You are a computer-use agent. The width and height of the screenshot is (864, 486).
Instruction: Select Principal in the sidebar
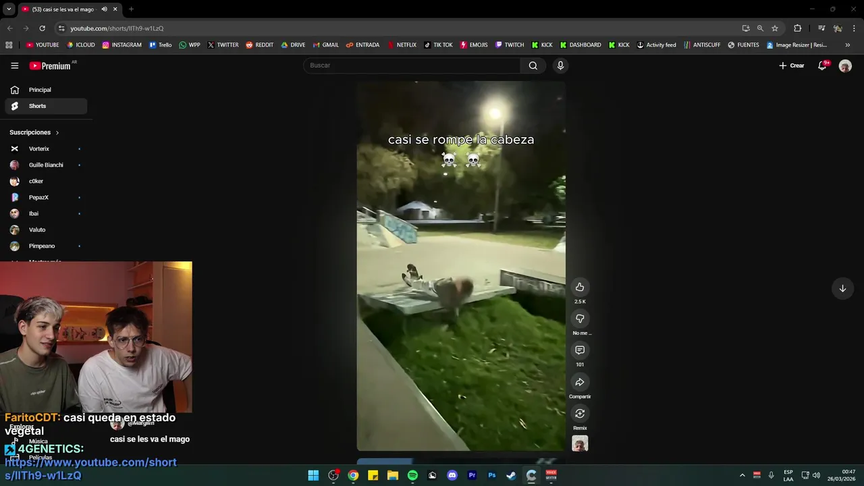pos(46,90)
